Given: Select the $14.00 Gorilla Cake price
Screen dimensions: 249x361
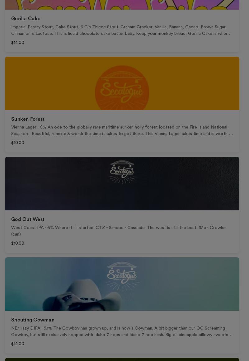Looking at the screenshot, I should pyautogui.click(x=18, y=42).
